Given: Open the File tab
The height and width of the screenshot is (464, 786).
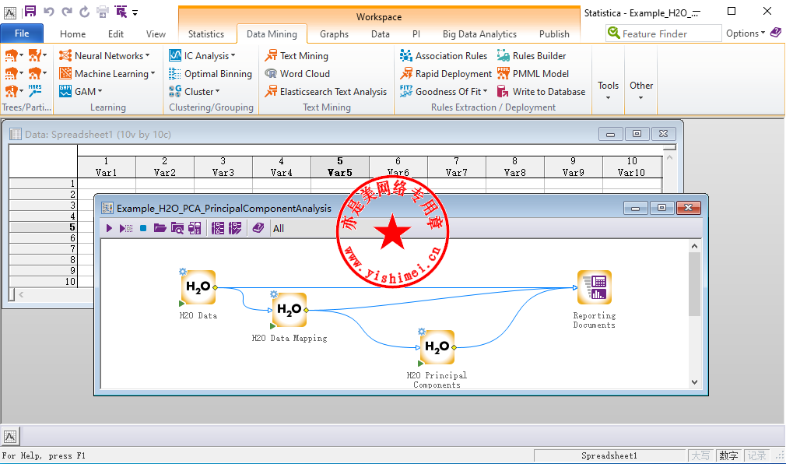Looking at the screenshot, I should tap(22, 33).
